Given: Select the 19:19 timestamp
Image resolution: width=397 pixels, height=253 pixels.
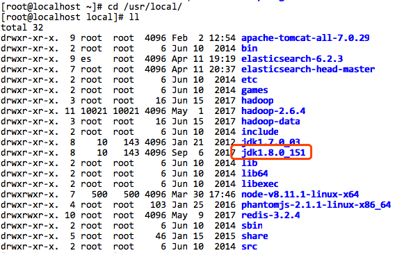Looking at the screenshot, I should click(222, 59).
